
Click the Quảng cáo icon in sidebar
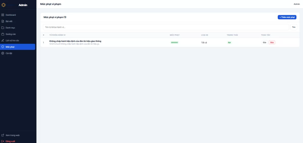tap(3, 34)
